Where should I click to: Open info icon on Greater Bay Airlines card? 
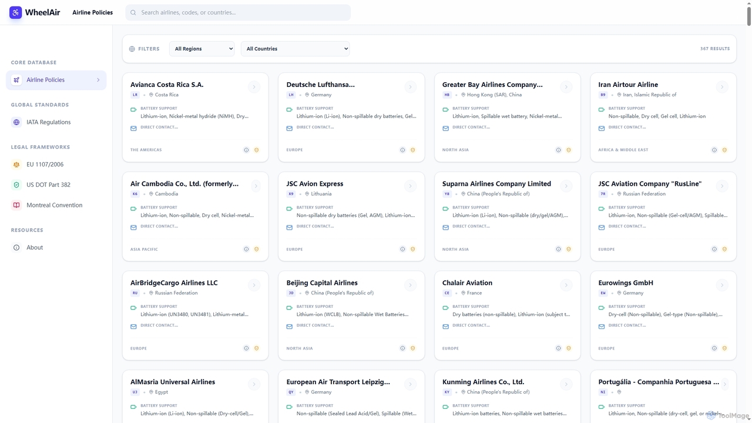tap(558, 150)
